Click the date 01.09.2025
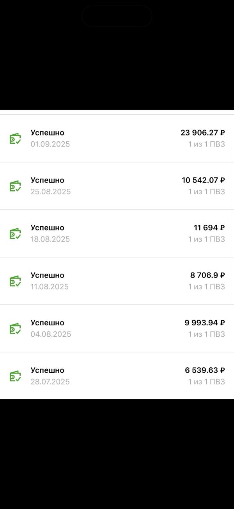Image resolution: width=234 pixels, height=509 pixels. 50,144
